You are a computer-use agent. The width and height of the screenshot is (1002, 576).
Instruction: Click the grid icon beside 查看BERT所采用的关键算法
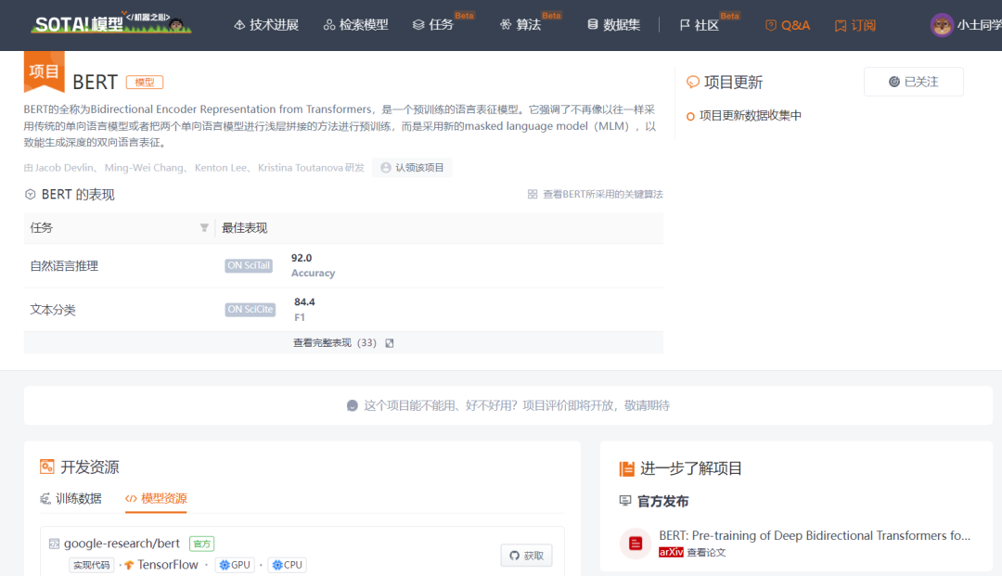click(533, 195)
